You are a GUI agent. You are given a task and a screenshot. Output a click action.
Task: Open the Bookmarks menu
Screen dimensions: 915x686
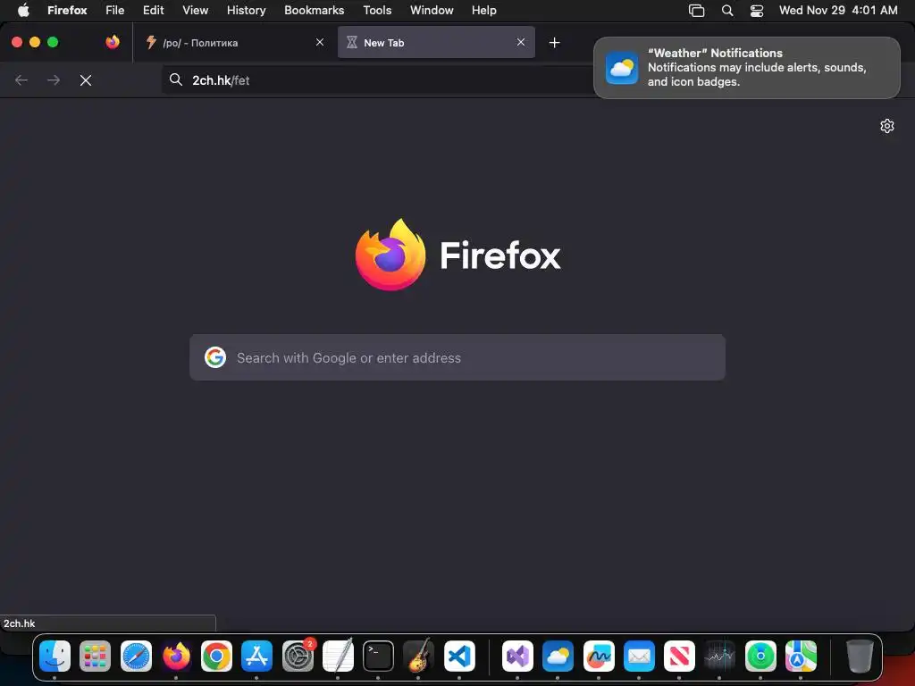pyautogui.click(x=314, y=10)
